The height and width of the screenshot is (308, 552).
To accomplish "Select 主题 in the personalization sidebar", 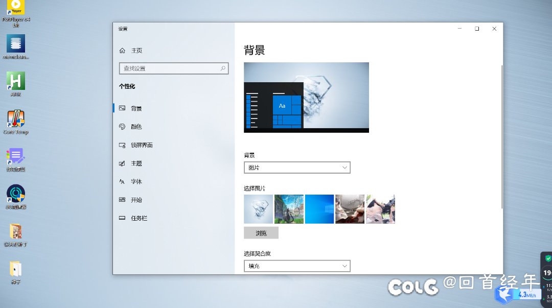I will 136,163.
